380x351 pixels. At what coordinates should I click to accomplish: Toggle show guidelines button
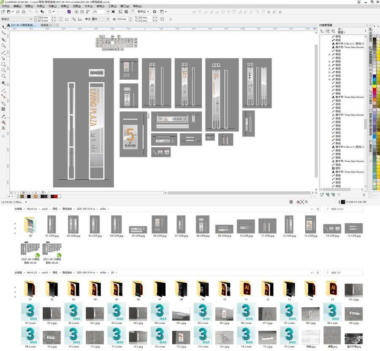coord(132,12)
